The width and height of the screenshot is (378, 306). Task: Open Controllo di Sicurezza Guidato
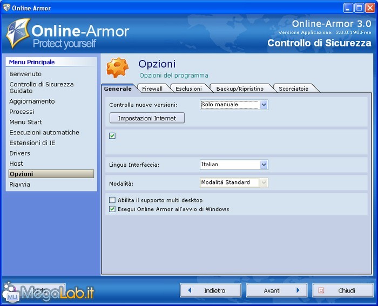[42, 87]
